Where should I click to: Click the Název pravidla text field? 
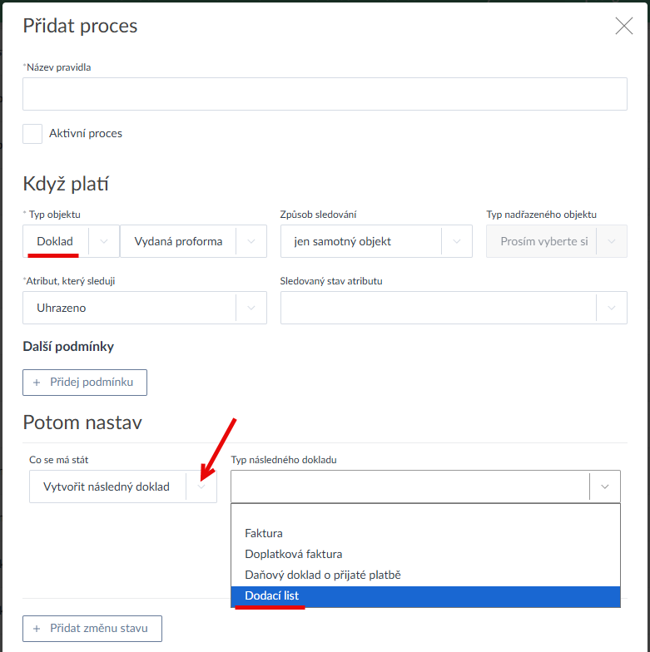[x=325, y=94]
